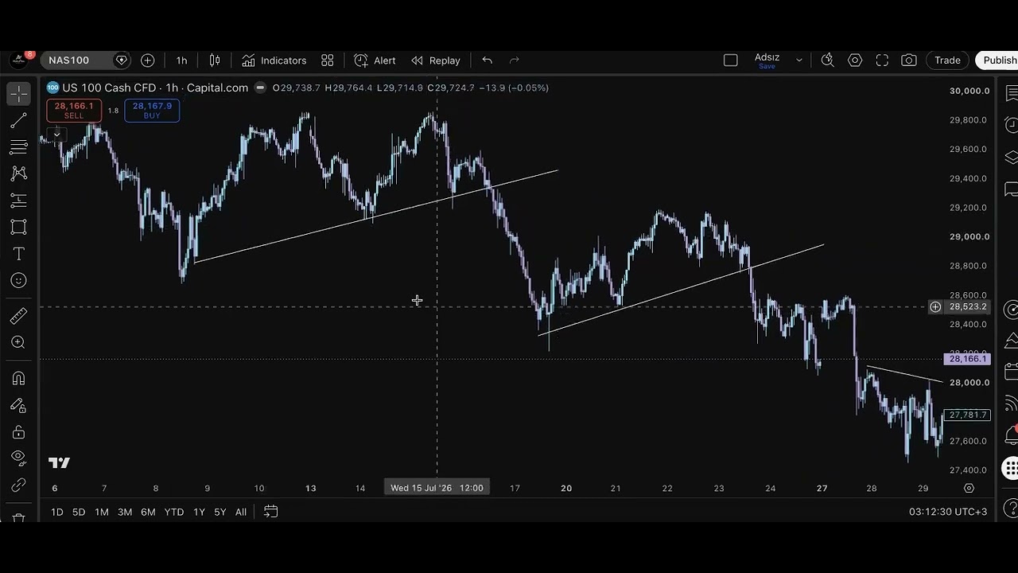Click the drawing sync link icon
Image resolution: width=1018 pixels, height=573 pixels.
click(x=18, y=485)
